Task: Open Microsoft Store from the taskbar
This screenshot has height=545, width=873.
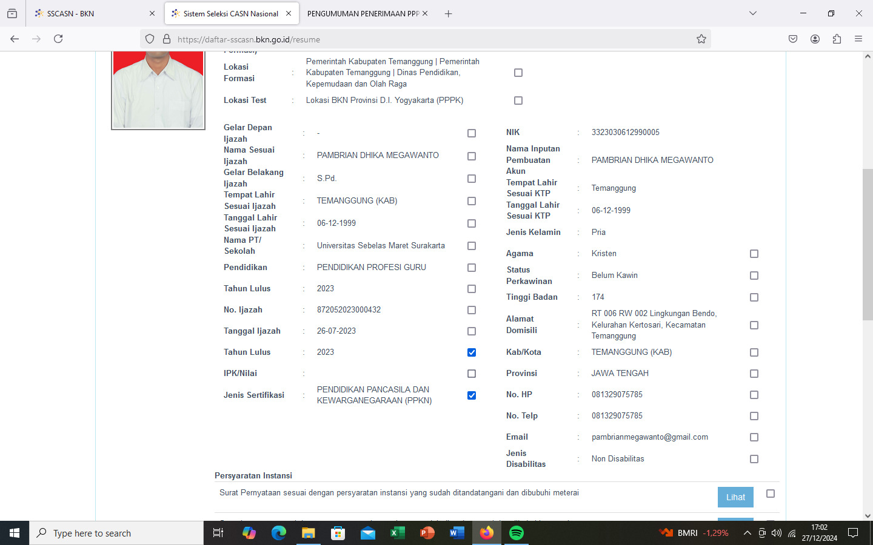Action: 338,533
